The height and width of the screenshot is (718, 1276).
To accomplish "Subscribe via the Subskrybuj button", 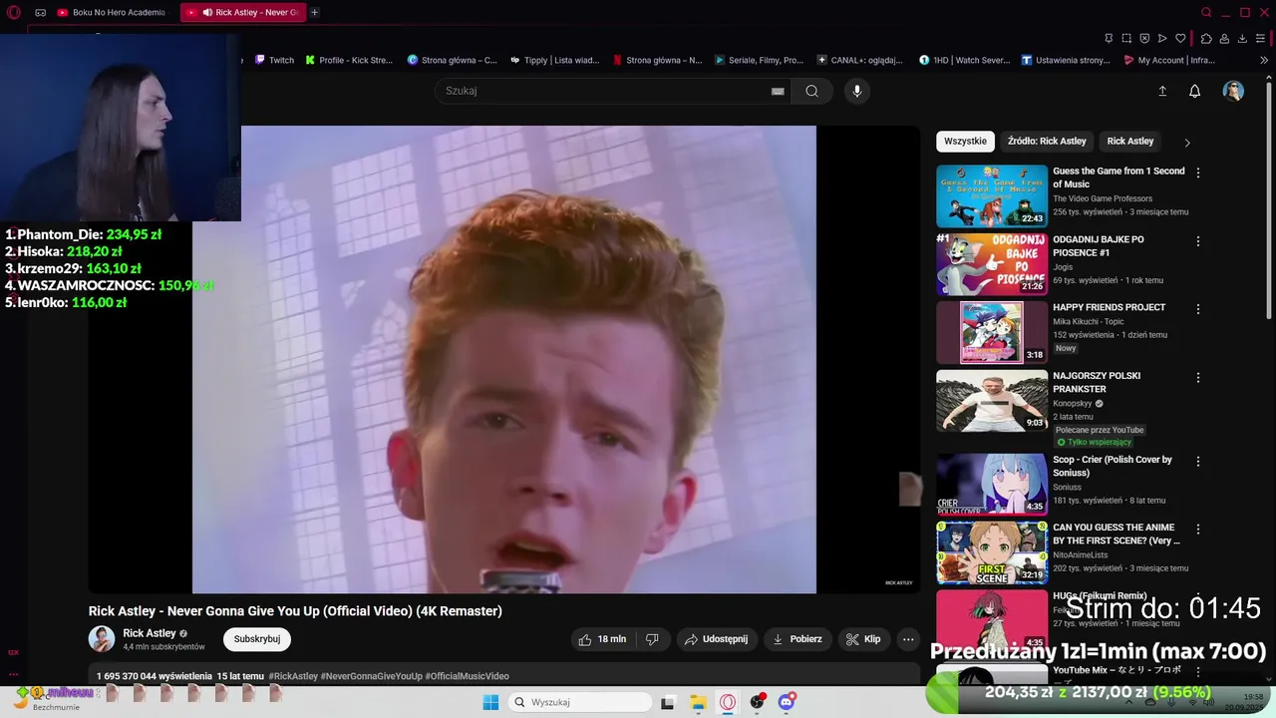I will tap(257, 639).
